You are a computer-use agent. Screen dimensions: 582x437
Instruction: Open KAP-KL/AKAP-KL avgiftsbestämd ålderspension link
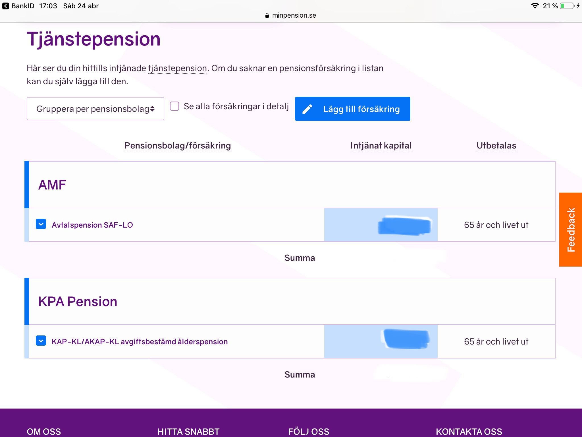[x=140, y=342]
